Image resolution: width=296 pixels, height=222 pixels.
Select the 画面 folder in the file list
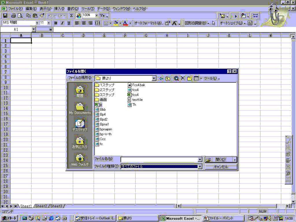(x=101, y=100)
